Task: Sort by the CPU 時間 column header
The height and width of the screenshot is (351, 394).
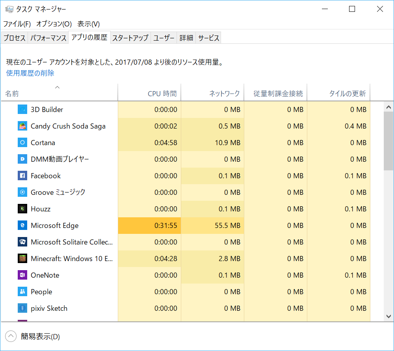Action: tap(149, 92)
